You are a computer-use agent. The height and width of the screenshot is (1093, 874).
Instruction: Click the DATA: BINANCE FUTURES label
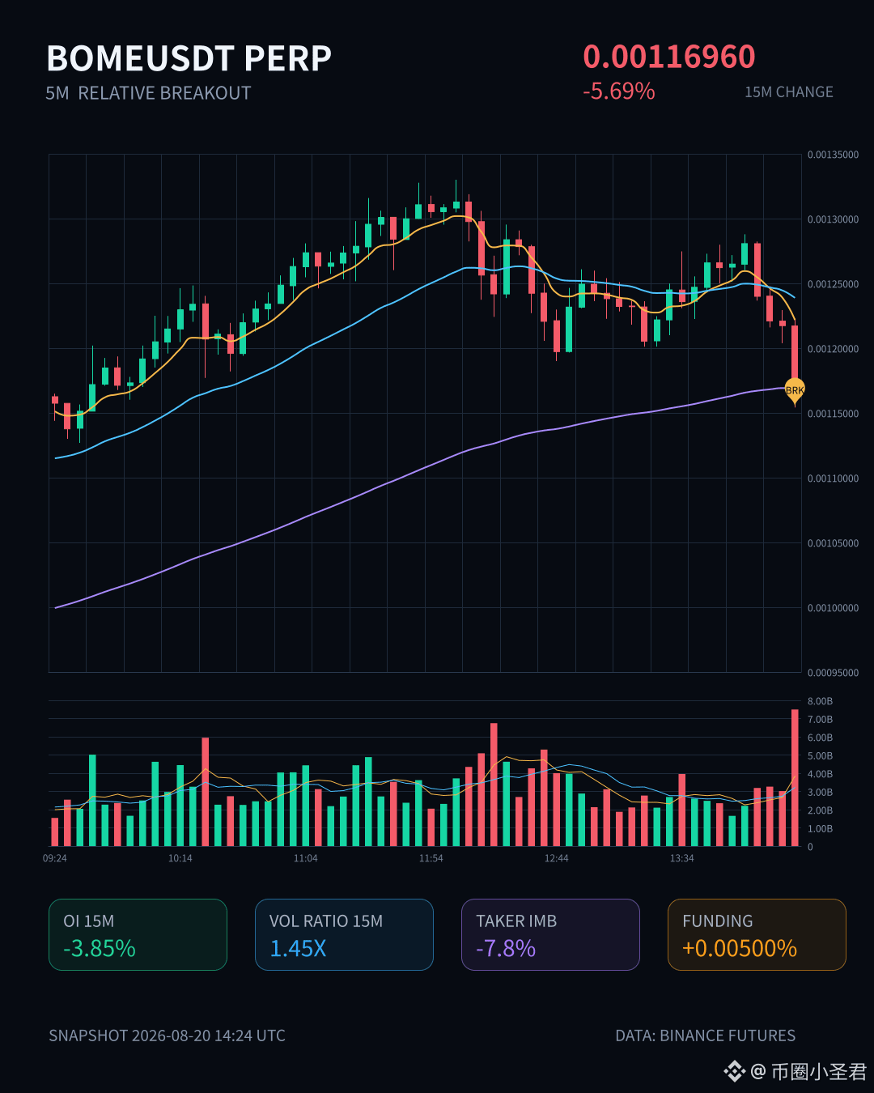[706, 1036]
